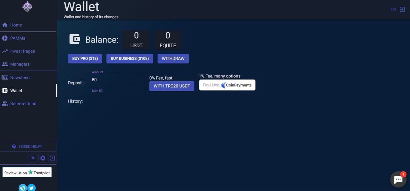Click the Home house icon
The image size is (410, 191).
point(5,25)
